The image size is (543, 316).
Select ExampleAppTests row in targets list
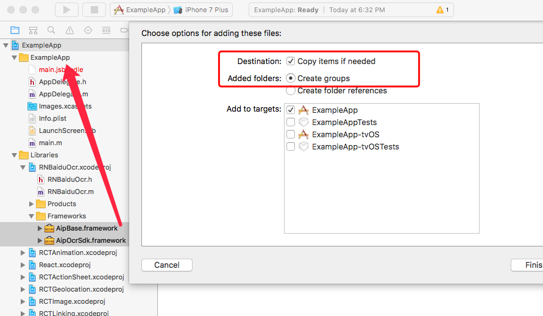click(382, 122)
